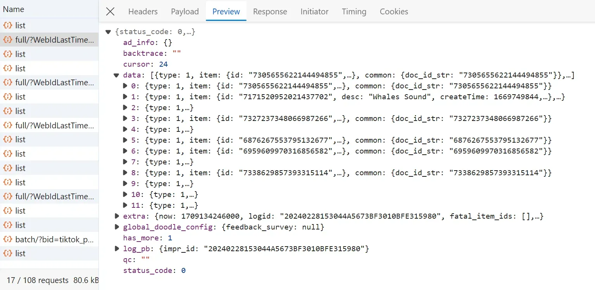
Task: Collapse the data array in the preview
Action: [116, 75]
